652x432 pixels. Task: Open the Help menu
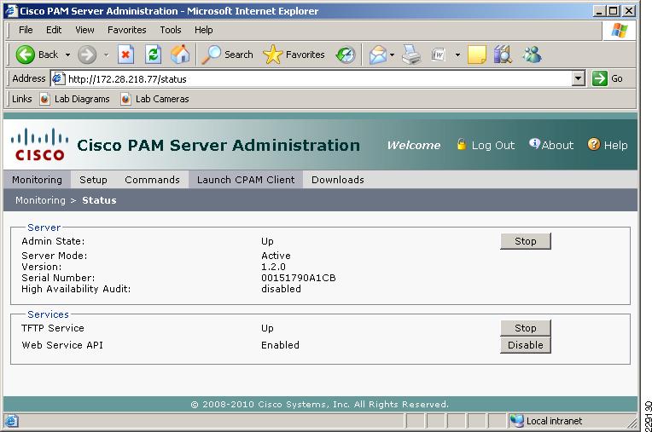[x=203, y=30]
